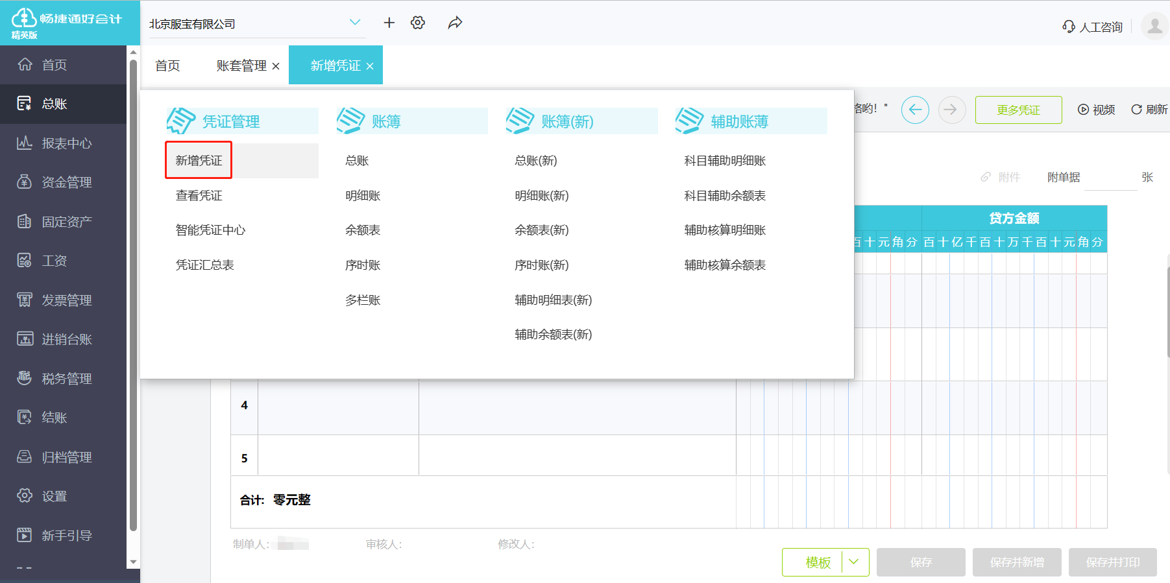Open 报表中心 chart icon in sidebar
The height and width of the screenshot is (583, 1170).
[25, 143]
